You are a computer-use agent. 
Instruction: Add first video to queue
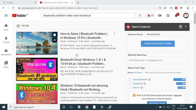click(x=55, y=40)
